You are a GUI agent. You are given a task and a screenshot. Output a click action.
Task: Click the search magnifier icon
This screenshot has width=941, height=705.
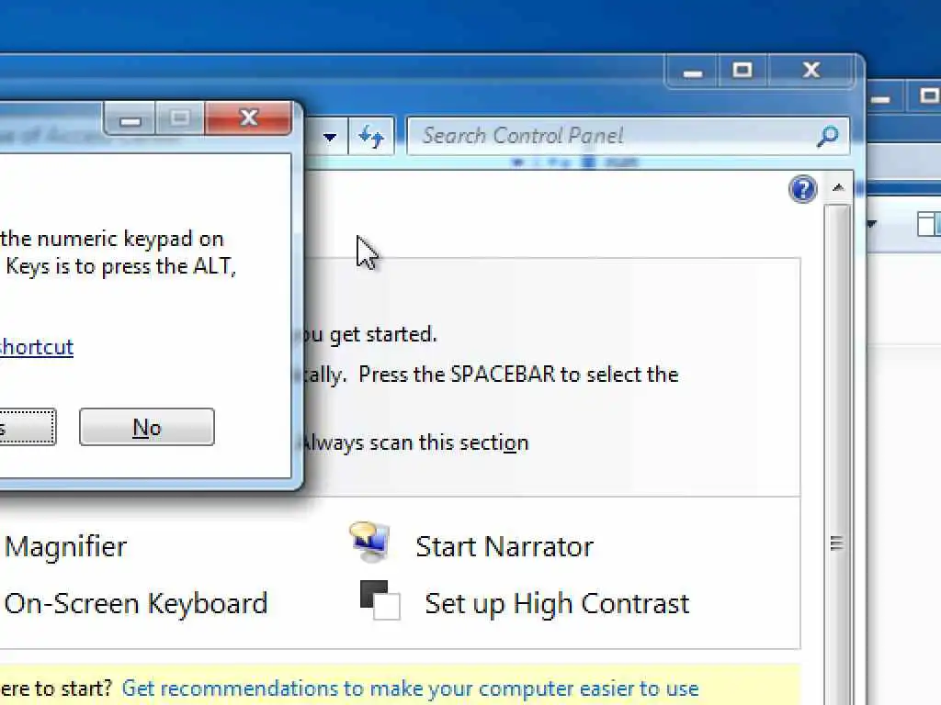828,136
